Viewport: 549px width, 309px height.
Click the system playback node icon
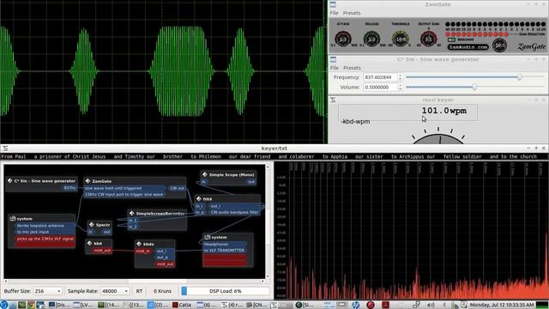tap(208, 237)
